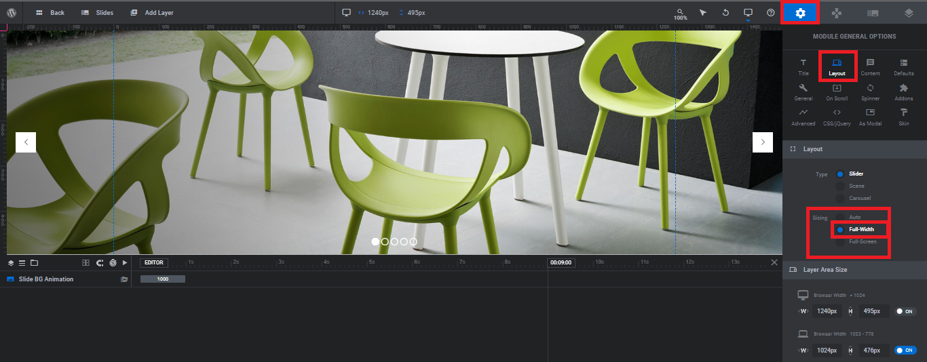Click Add Layer

click(x=152, y=13)
